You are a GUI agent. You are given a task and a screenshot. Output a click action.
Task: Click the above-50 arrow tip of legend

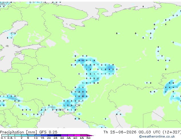click(x=90, y=135)
